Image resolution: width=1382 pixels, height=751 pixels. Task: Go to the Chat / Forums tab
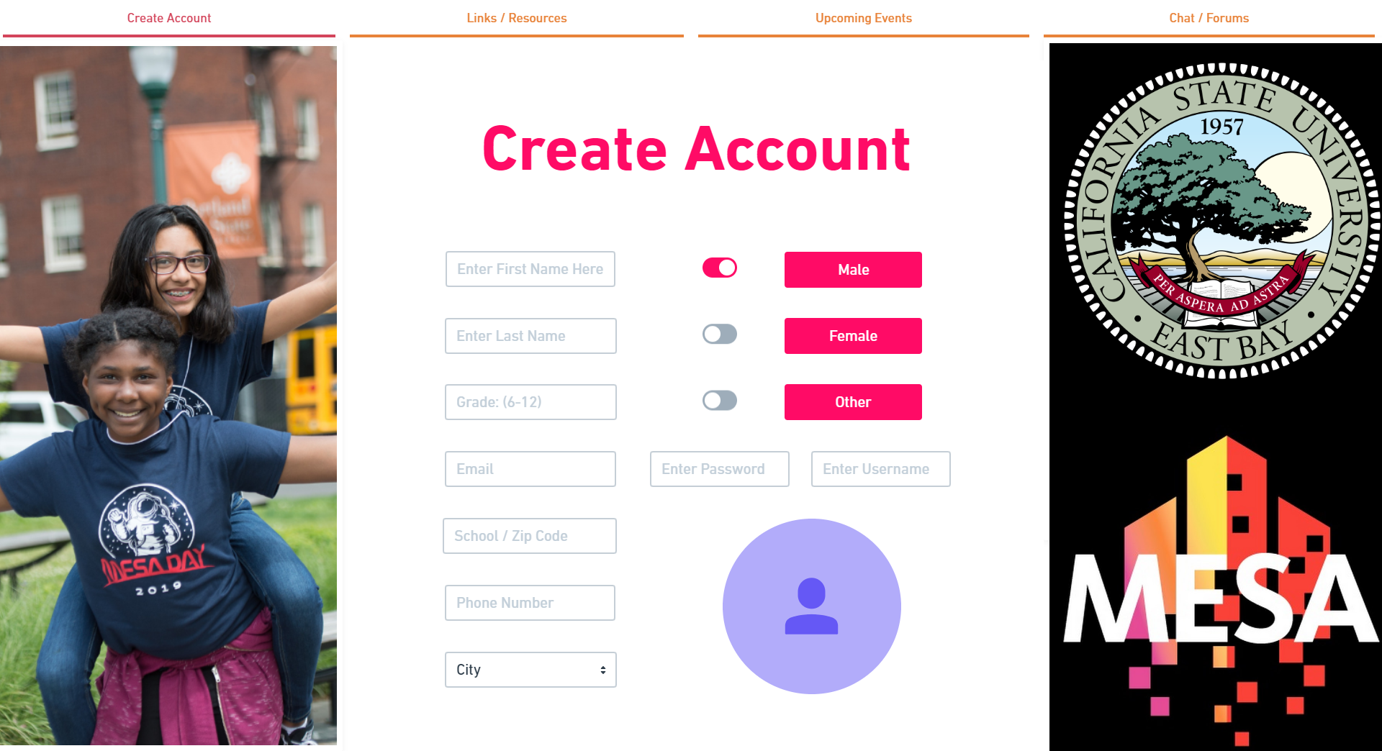click(1209, 18)
